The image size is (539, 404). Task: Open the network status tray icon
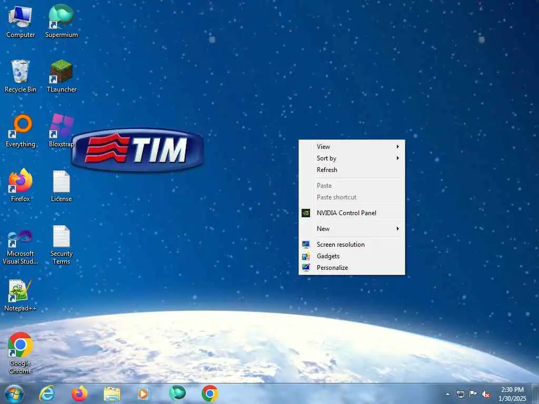click(460, 394)
